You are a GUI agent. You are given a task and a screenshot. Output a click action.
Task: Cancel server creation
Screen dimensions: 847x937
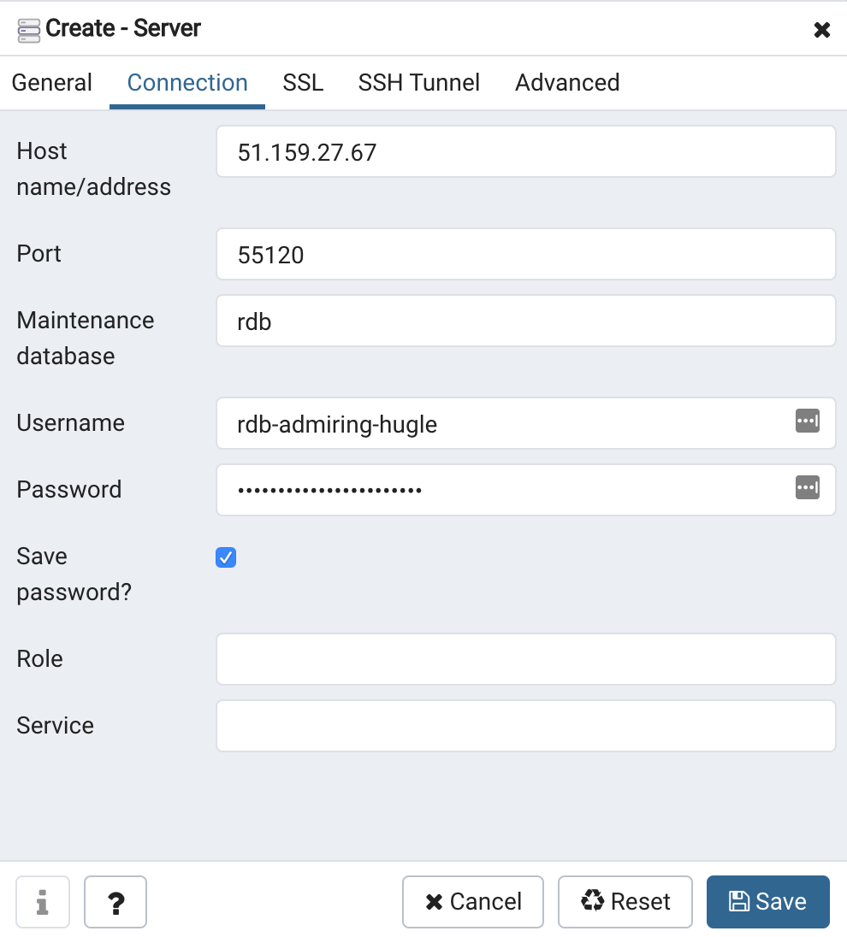click(473, 902)
